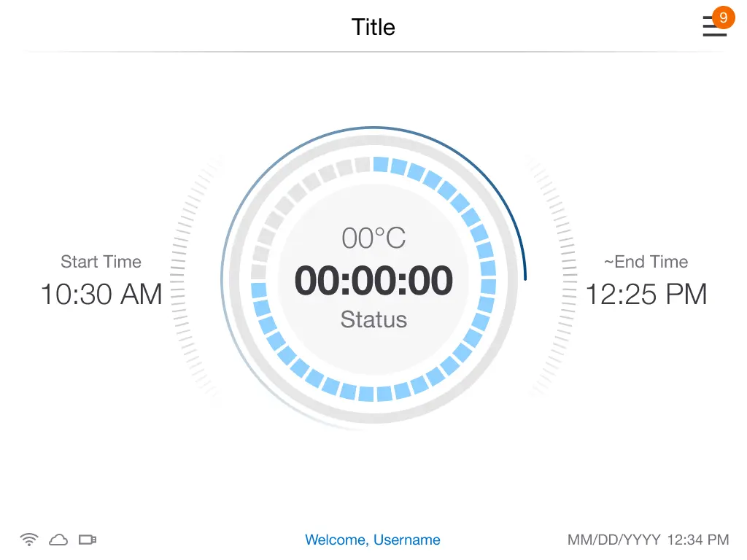This screenshot has height=560, width=747.
Task: Open the Welcome, Username link
Action: 373,540
